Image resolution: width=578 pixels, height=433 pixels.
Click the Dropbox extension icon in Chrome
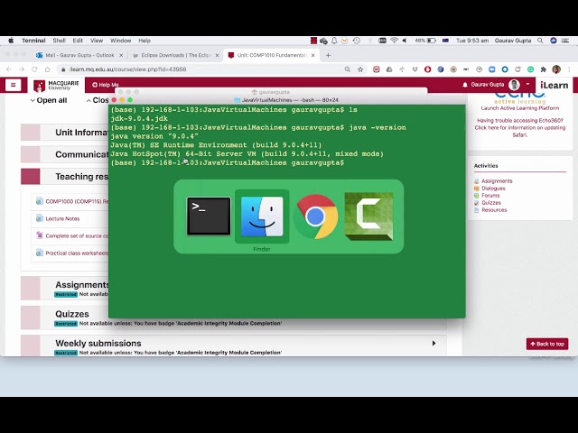tap(415, 69)
